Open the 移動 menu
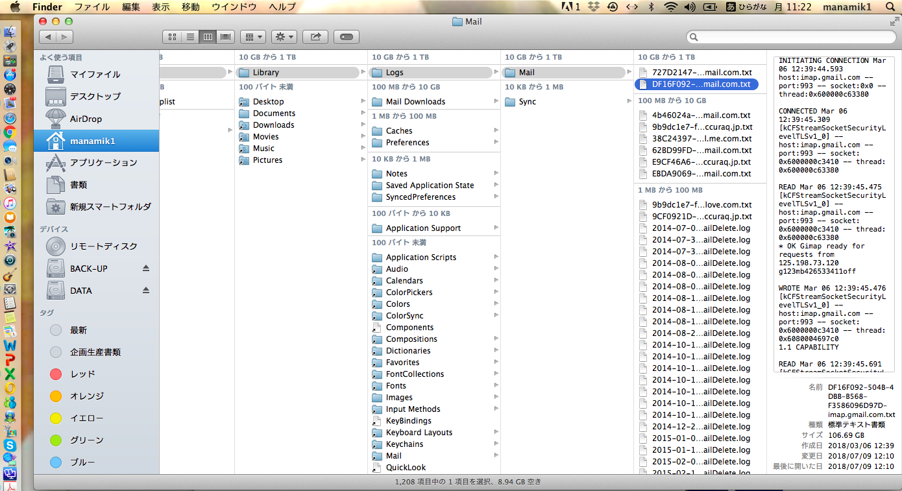 click(x=191, y=7)
